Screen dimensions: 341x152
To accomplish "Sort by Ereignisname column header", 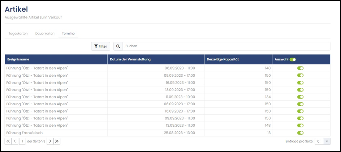I will (x=18, y=59).
